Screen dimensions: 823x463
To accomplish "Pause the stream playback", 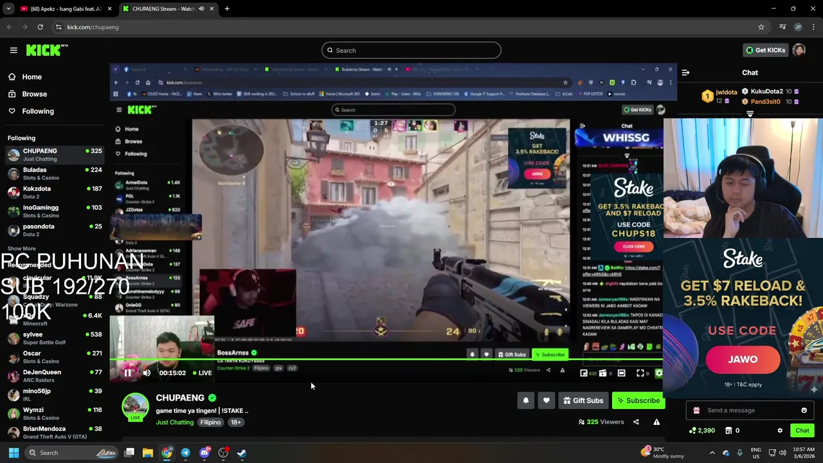I will (127, 373).
